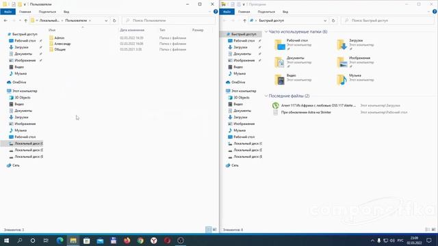Open address bar history dropdown in left window
438x246 pixels.
click(106, 20)
